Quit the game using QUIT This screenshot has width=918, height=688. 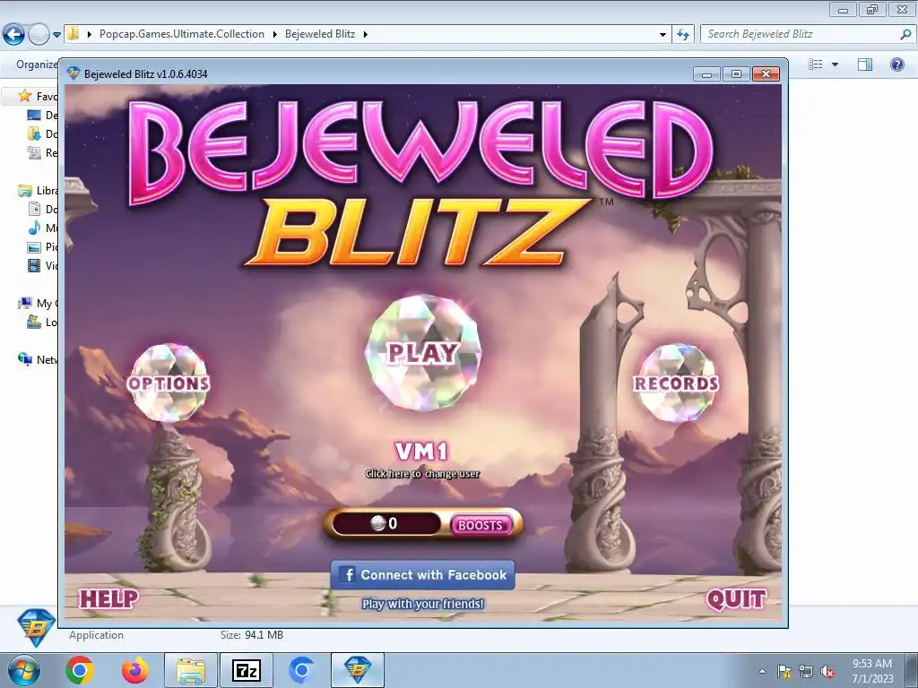pyautogui.click(x=736, y=598)
